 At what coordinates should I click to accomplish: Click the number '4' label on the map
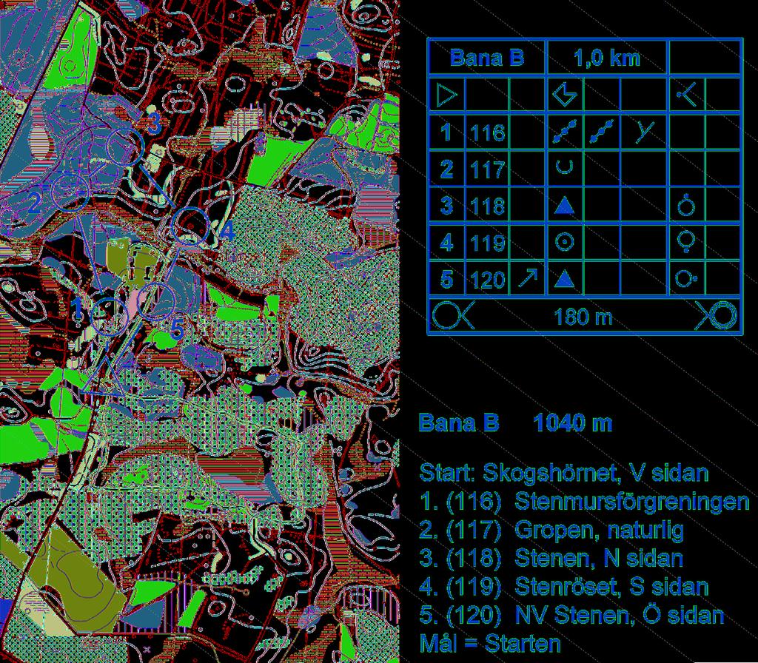click(x=228, y=232)
